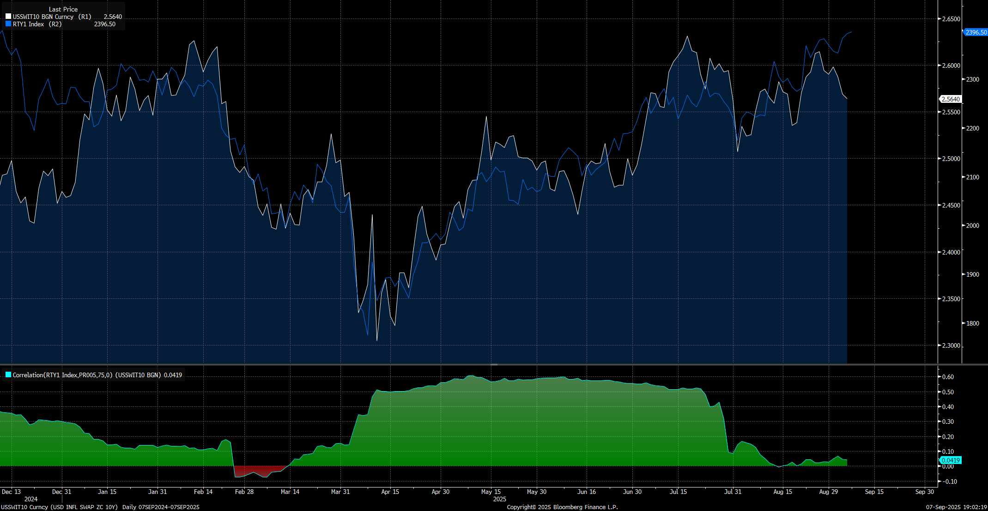Click the 0.0419 cyan correlation value tag
Screen dimensions: 988x511
(951, 460)
